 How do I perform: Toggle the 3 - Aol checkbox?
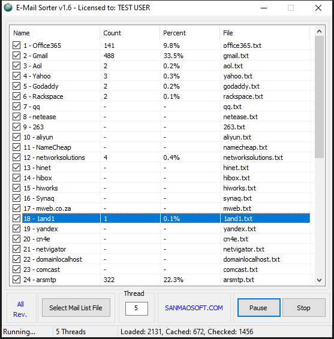click(16, 66)
